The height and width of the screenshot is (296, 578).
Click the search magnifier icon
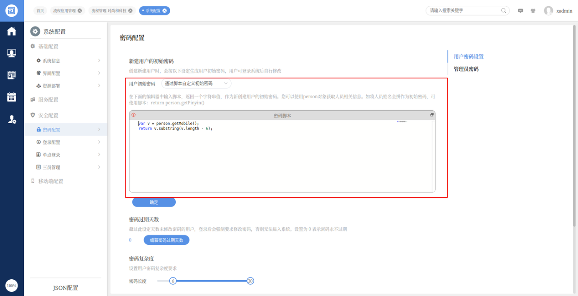pyautogui.click(x=504, y=11)
